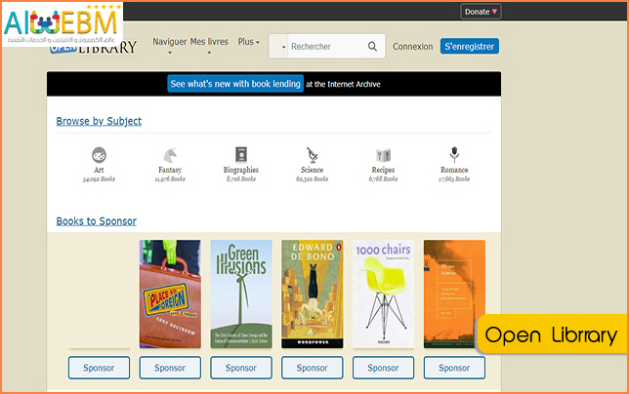Click the '17,665 Books' count under Romance
The width and height of the screenshot is (629, 394).
tap(454, 179)
